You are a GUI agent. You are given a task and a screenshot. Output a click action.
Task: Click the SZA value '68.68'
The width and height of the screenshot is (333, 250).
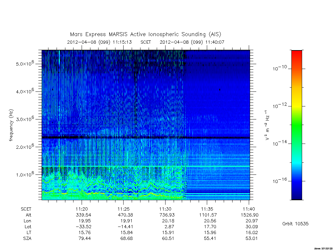point(127,239)
